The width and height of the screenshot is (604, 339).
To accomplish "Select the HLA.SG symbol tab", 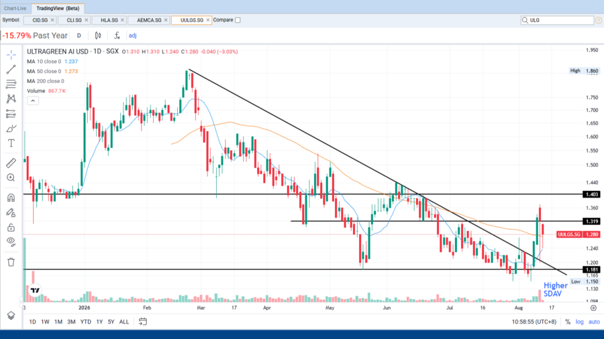I will pyautogui.click(x=109, y=20).
